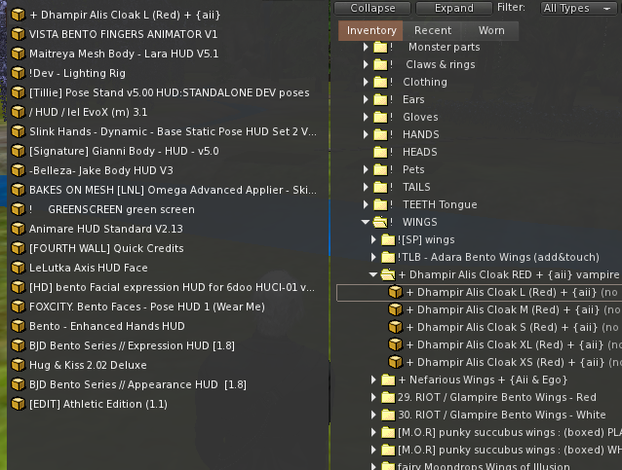
Task: Click the / HUD / lel EvoX object icon
Action: tap(18, 112)
